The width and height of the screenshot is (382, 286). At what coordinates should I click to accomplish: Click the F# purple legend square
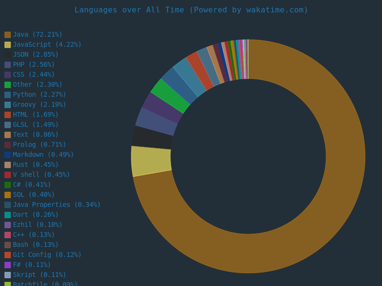coord(7,265)
